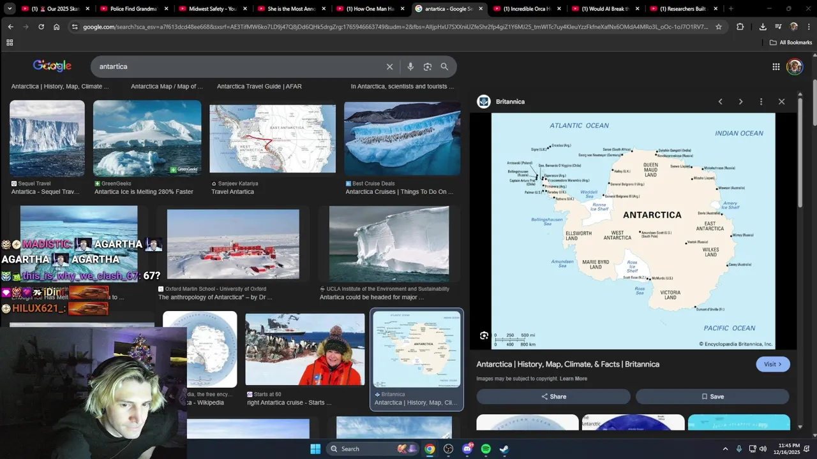Click Antarctica Cruises Things To Do caption
Image resolution: width=817 pixels, height=459 pixels.
400,192
